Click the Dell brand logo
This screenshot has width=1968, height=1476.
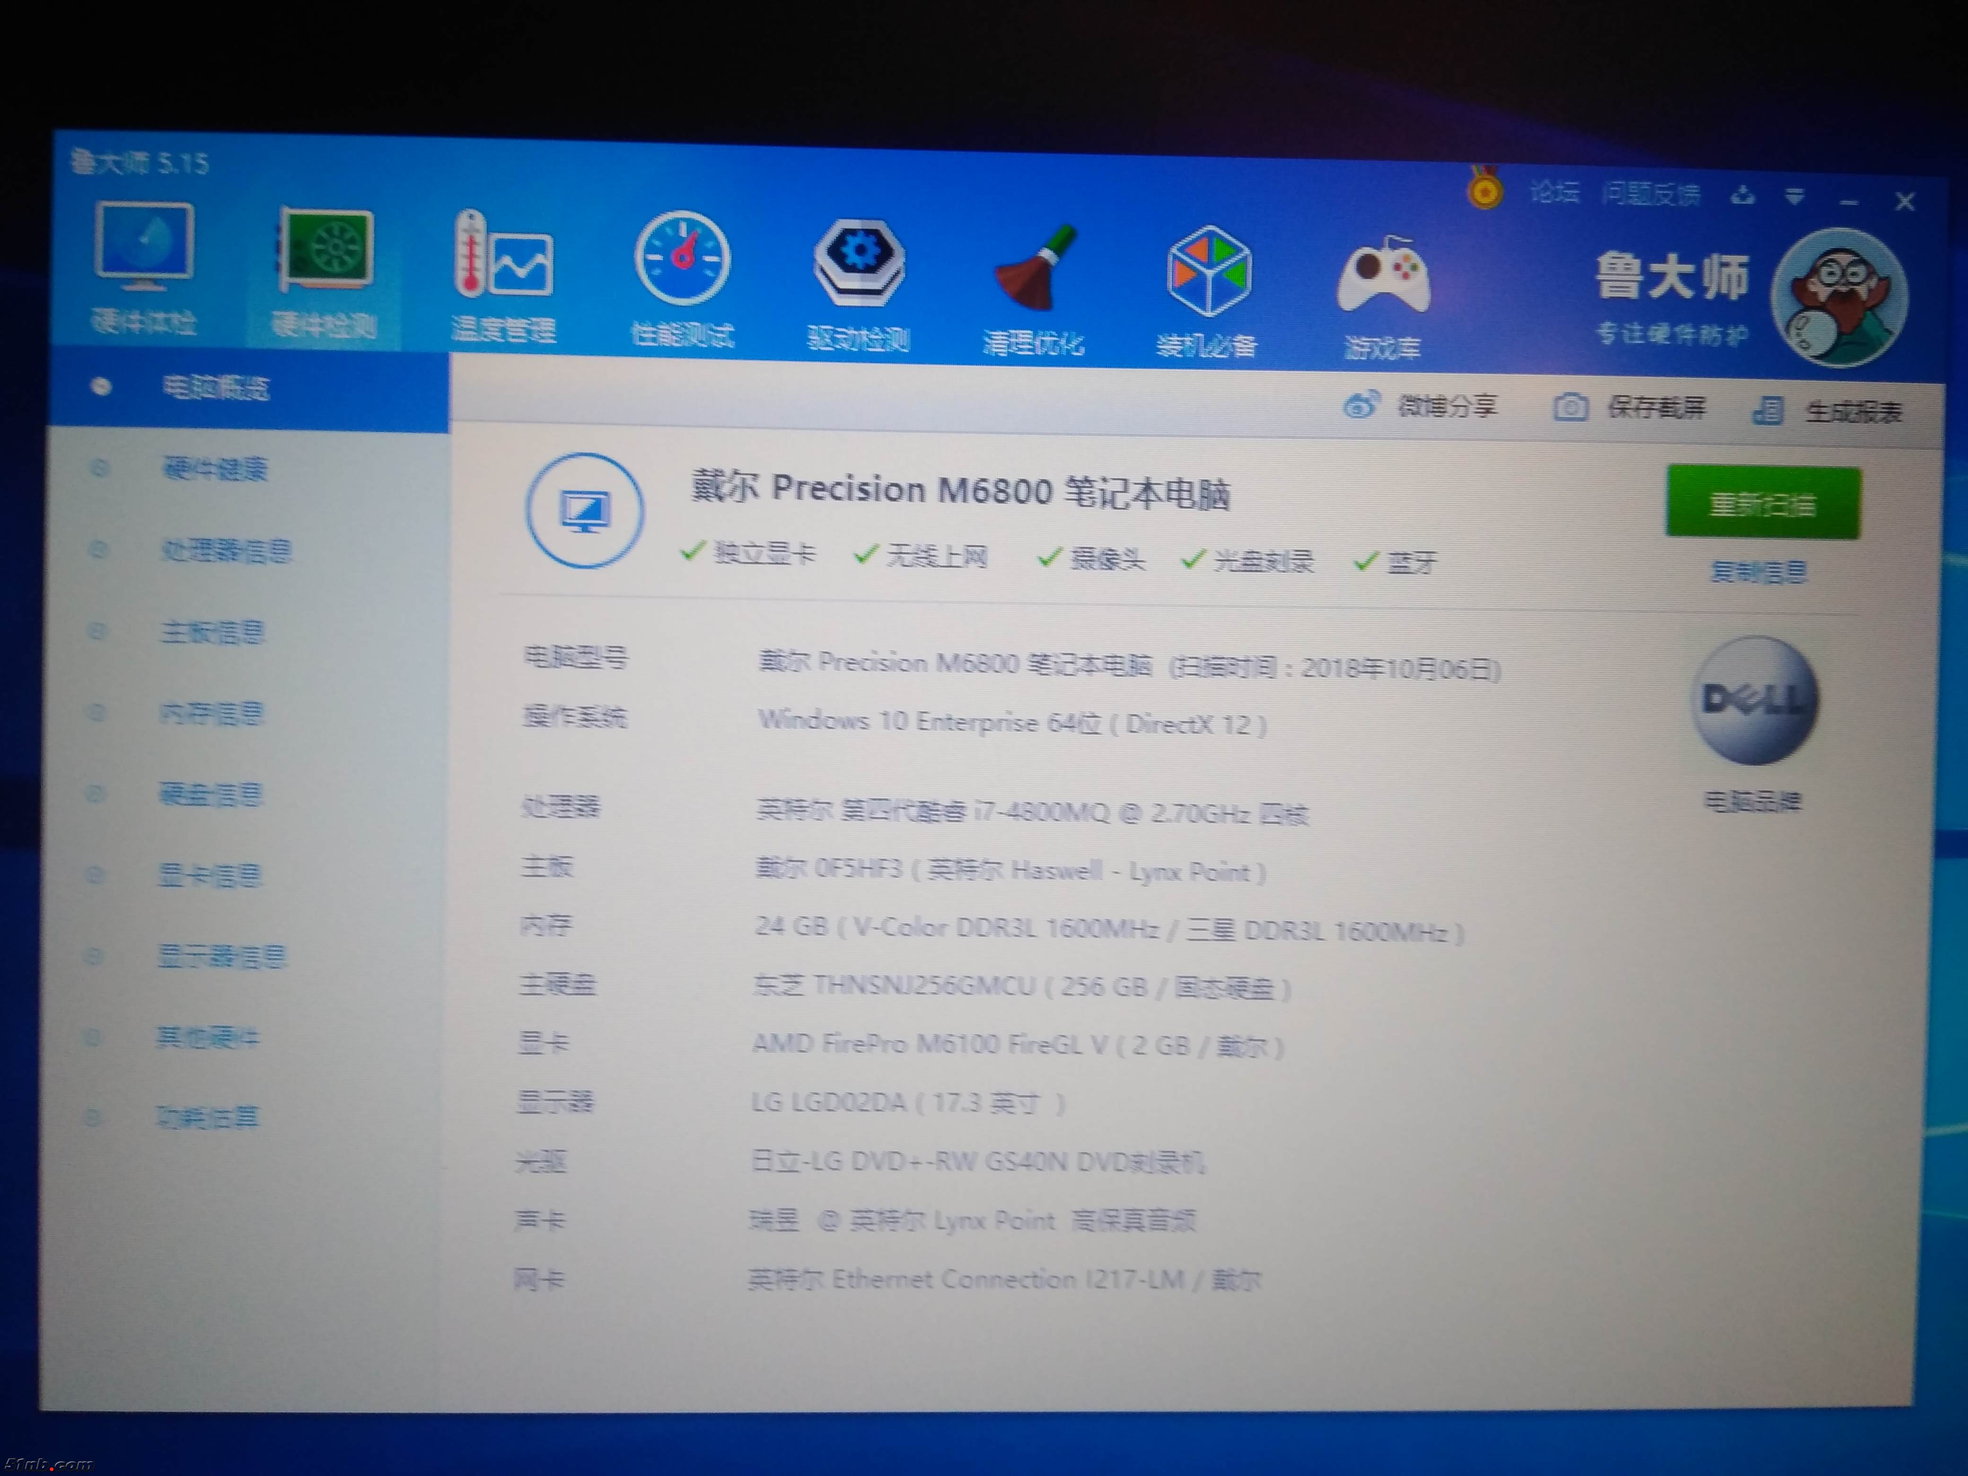click(x=1755, y=700)
